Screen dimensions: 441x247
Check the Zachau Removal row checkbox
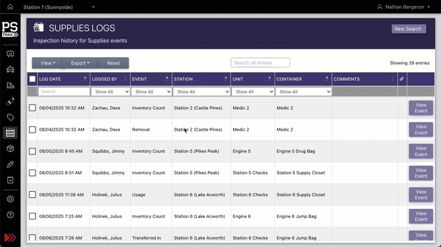(32, 129)
